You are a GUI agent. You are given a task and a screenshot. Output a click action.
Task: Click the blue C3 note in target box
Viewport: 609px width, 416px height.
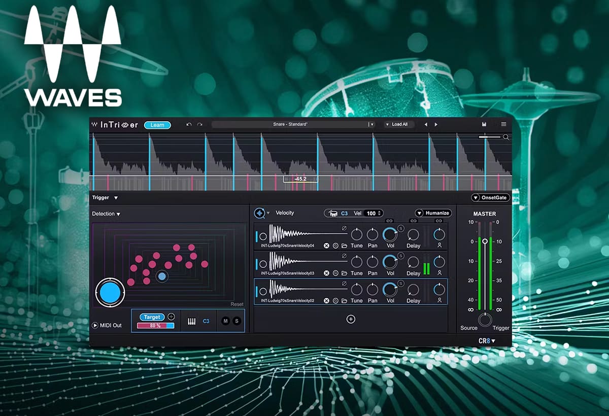click(x=206, y=321)
